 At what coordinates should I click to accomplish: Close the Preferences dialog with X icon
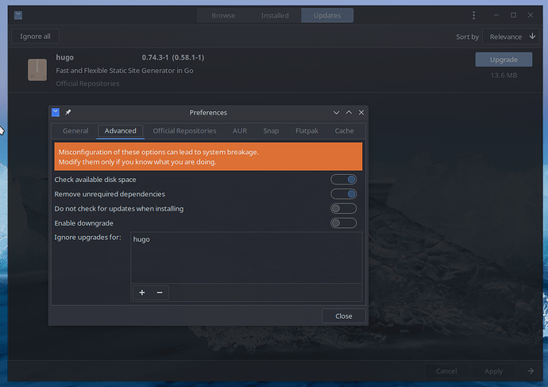[361, 112]
